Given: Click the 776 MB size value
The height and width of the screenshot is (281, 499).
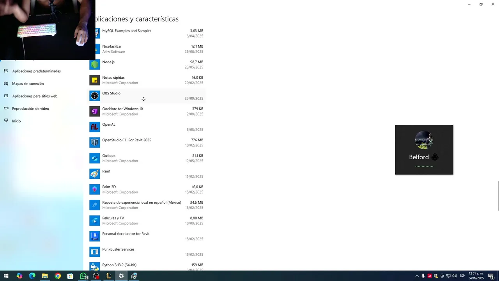Looking at the screenshot, I should pyautogui.click(x=197, y=140).
